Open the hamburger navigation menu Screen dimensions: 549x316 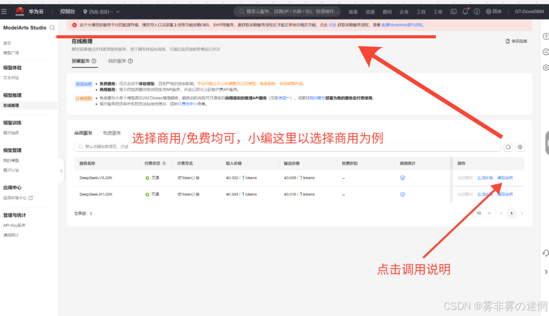[x=4, y=12]
